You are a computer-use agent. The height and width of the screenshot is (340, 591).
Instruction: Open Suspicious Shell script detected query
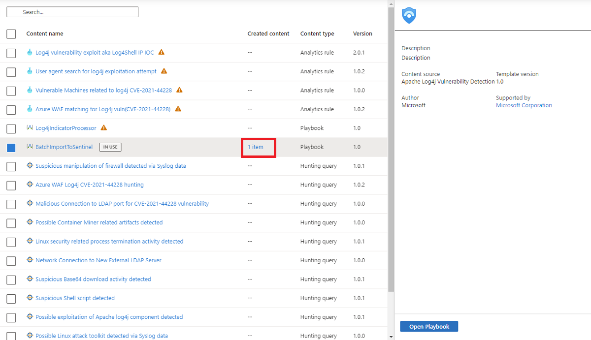click(75, 298)
